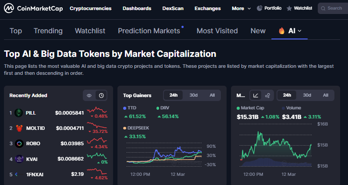348x185 pixels.
Task: Open the DexScan menu item
Action: tap(173, 8)
